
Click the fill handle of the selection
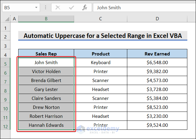(74, 130)
